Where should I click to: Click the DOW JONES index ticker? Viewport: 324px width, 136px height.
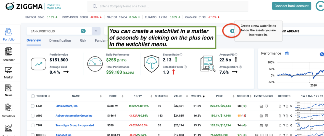click(x=82, y=17)
